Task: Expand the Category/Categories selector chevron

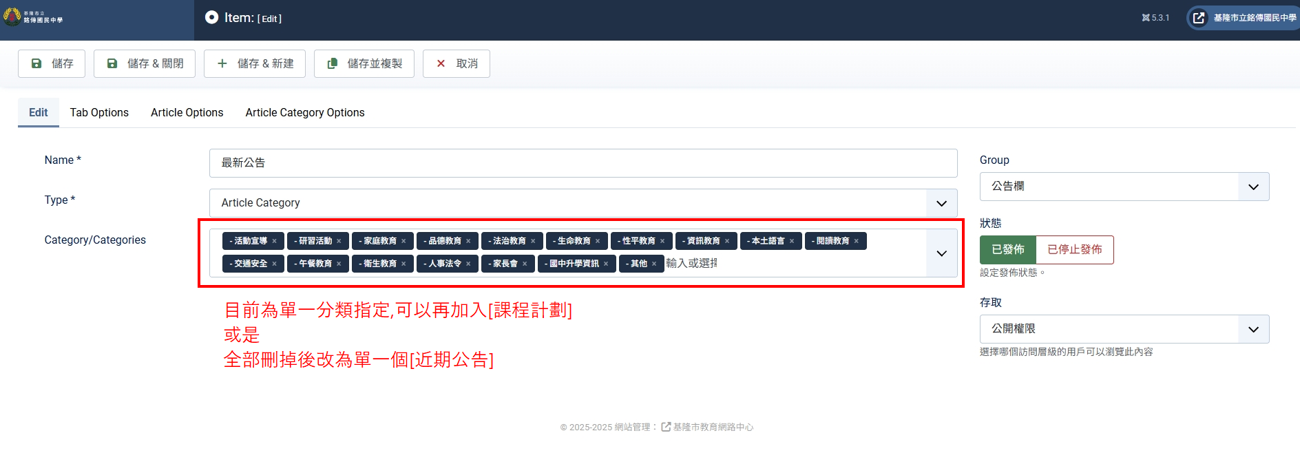Action: click(x=941, y=253)
